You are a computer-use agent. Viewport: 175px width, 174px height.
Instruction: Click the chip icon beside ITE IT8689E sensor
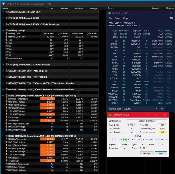pos(6,77)
